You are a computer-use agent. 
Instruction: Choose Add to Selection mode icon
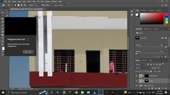(19, 5)
